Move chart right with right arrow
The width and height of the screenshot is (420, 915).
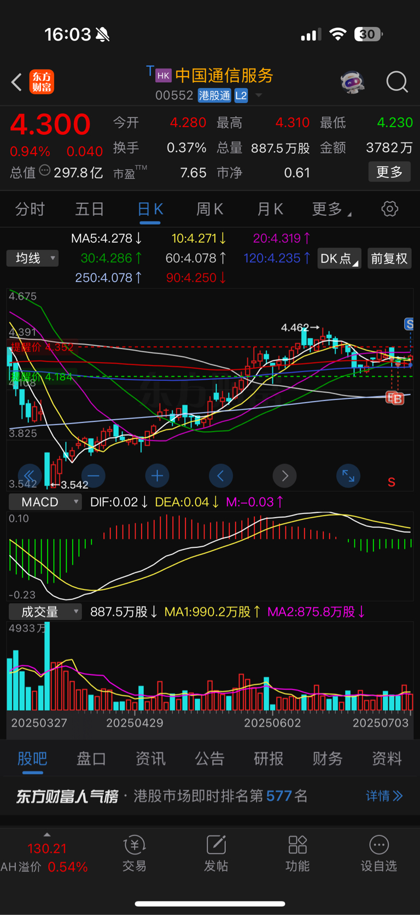(284, 476)
